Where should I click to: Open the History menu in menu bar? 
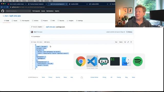click(x=24, y=1)
